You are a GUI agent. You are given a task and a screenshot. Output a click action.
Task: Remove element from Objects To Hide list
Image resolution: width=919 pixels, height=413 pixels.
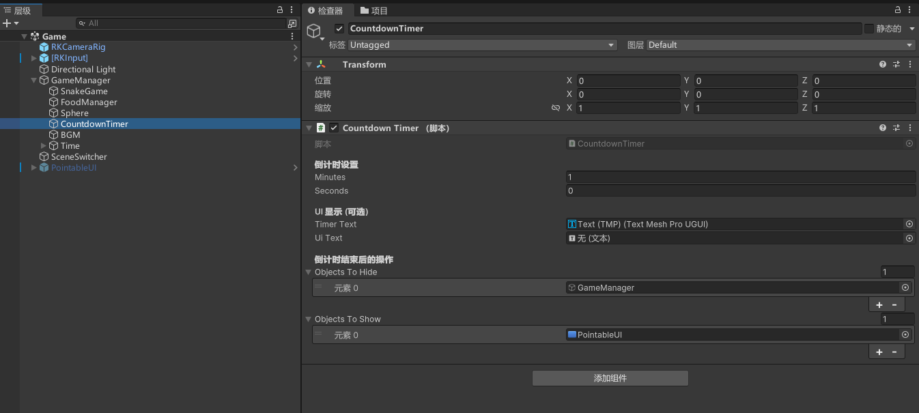point(894,304)
